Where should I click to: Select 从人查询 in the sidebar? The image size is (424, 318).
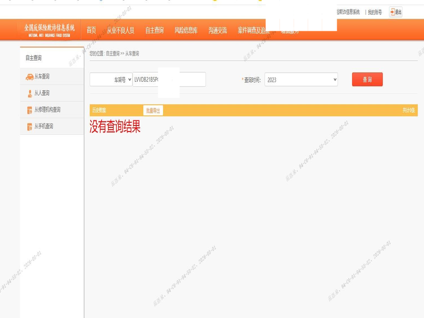(x=52, y=93)
